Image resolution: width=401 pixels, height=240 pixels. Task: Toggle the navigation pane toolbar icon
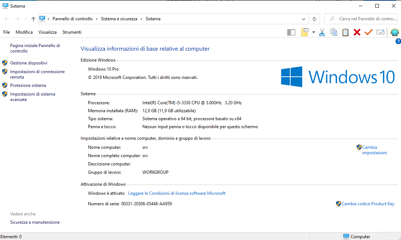[291, 32]
